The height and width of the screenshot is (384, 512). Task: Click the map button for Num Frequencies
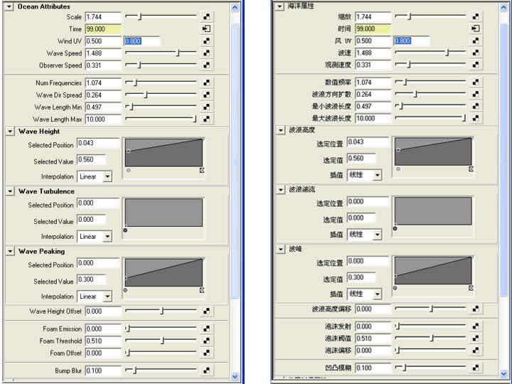click(206, 82)
